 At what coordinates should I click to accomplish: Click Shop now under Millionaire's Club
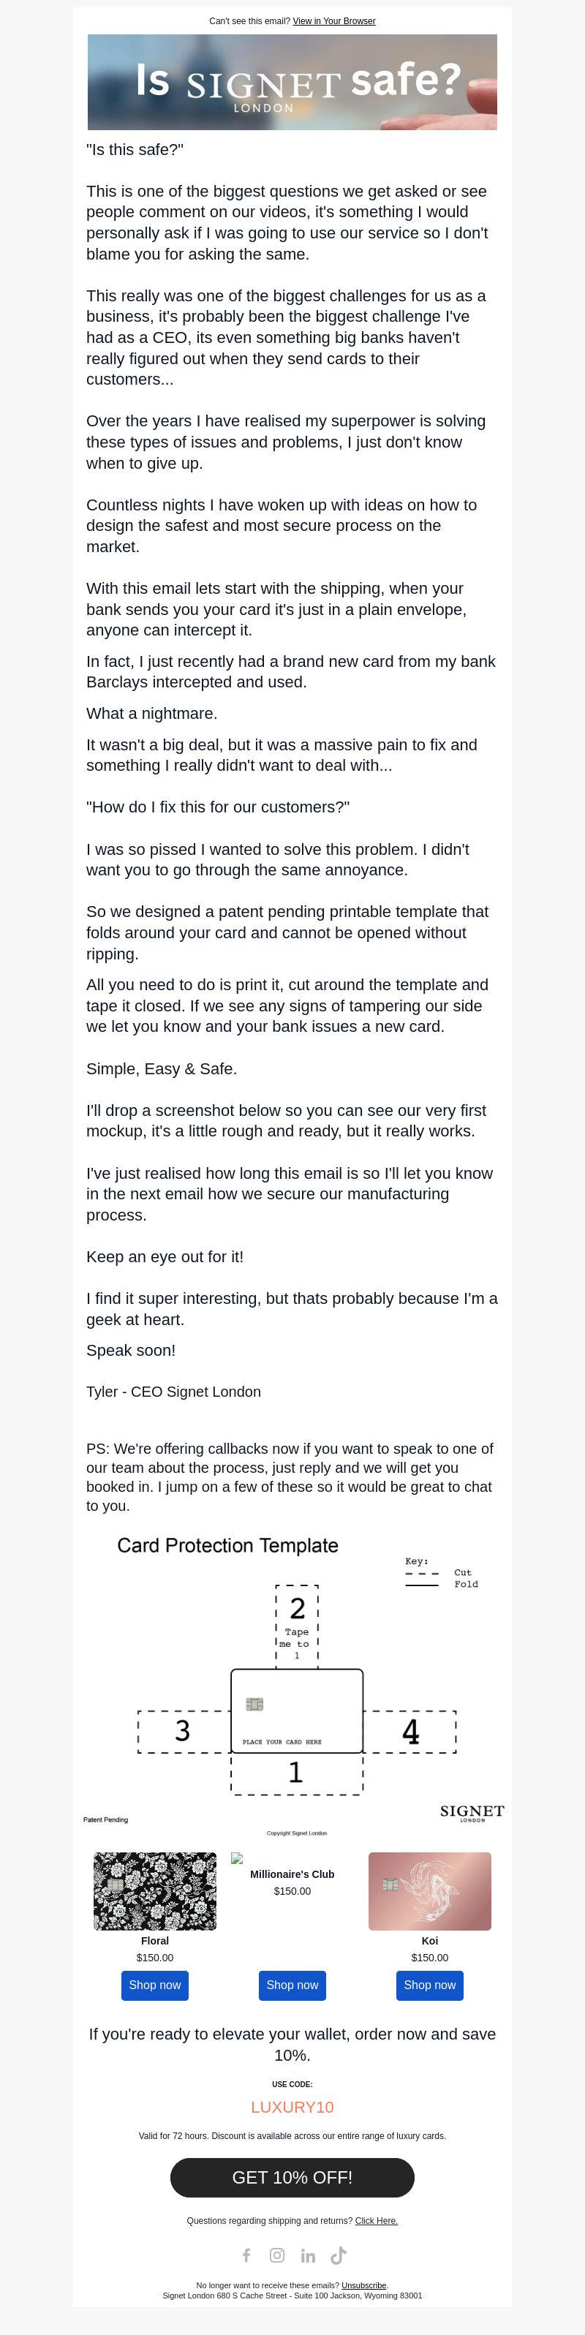tap(292, 1984)
